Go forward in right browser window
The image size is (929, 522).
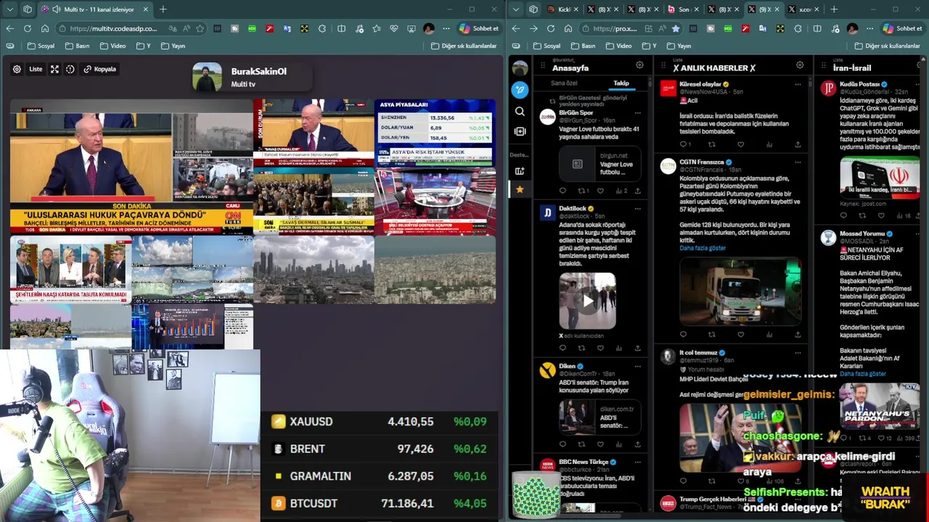[x=533, y=28]
